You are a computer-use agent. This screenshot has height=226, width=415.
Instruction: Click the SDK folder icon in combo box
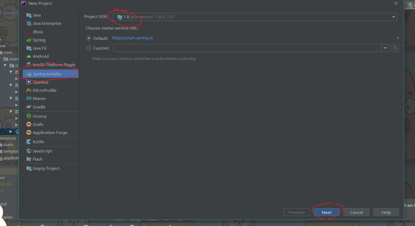pos(120,17)
